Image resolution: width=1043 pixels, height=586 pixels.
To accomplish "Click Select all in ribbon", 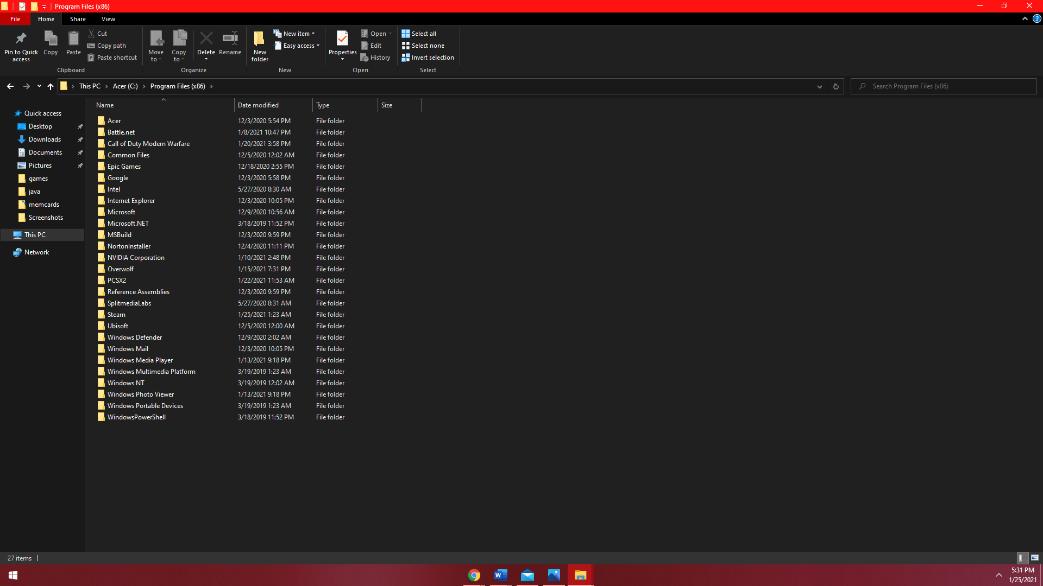I will pyautogui.click(x=419, y=34).
